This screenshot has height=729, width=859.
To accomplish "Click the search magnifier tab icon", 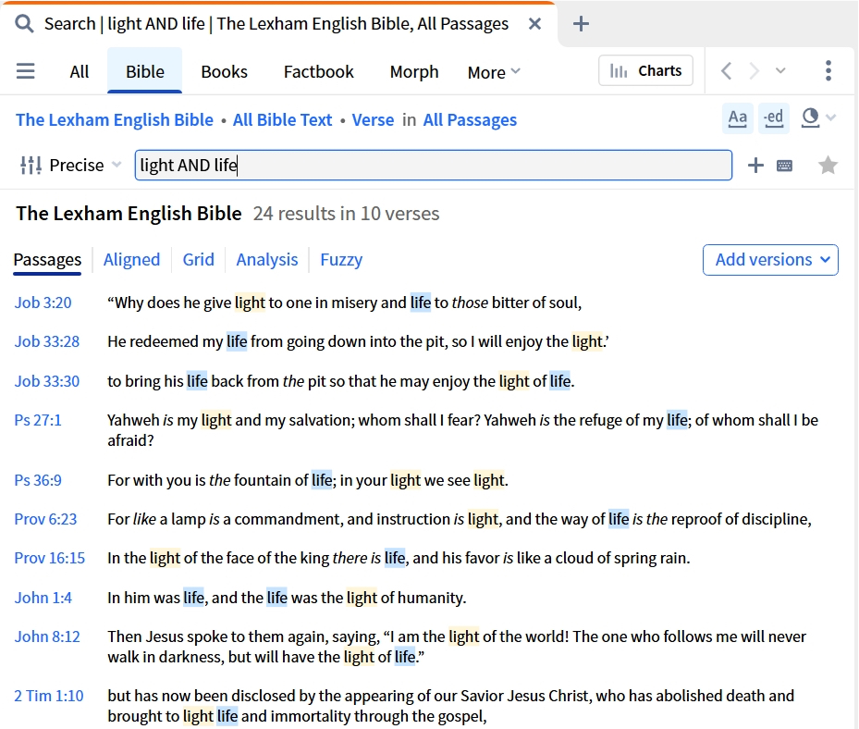I will tap(23, 23).
